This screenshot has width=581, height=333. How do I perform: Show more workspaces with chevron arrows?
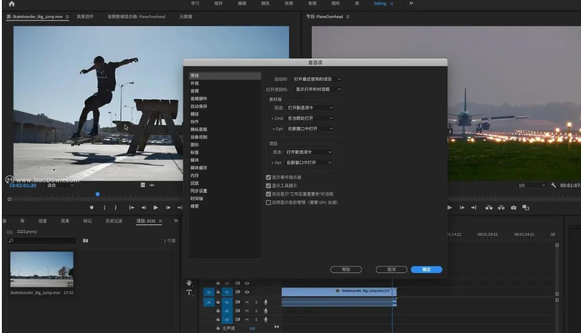[411, 3]
